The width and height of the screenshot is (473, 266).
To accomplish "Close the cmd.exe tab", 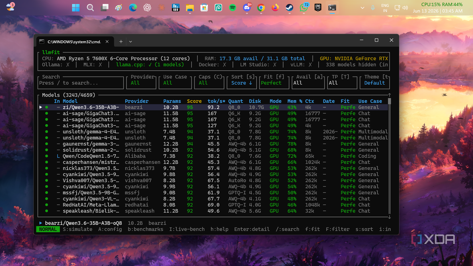I will coord(107,42).
